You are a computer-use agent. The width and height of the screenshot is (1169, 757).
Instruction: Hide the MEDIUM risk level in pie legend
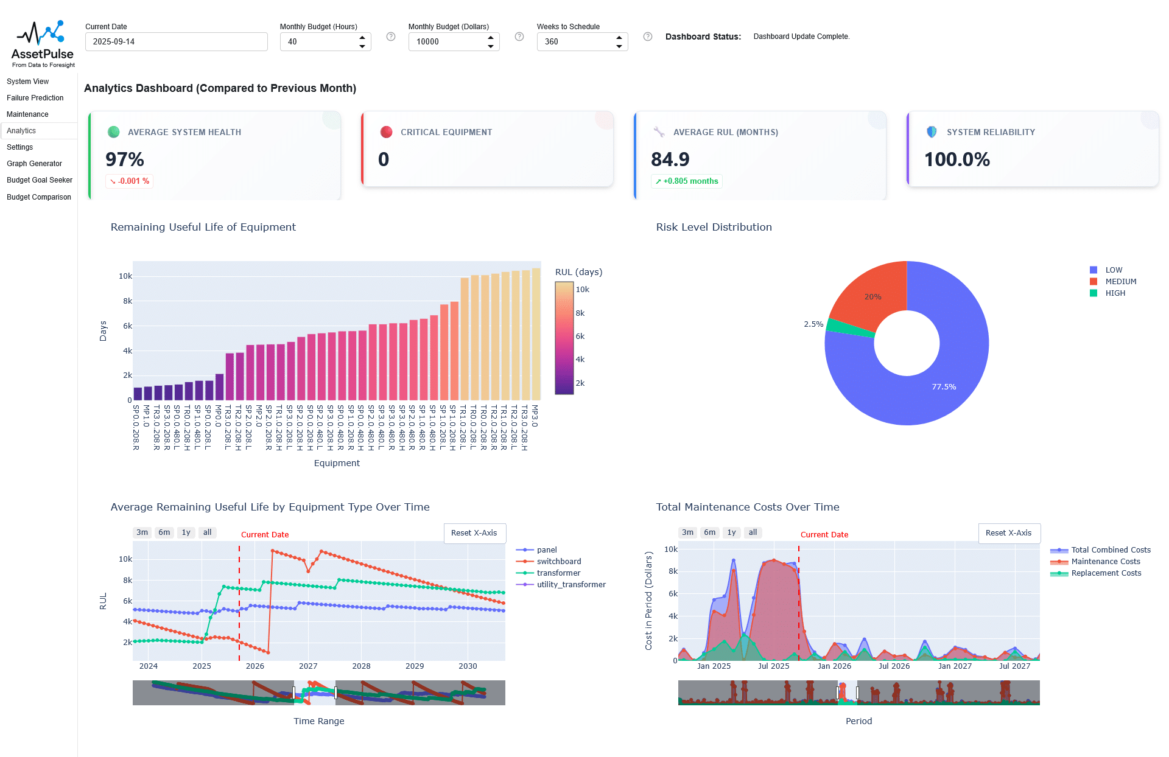(1120, 282)
